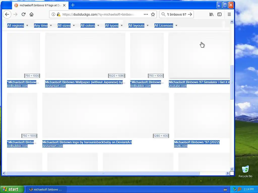Viewport: 258px width, 193px height.
Task: Click the horizontal scrollbar left arrow
Action: click(x=4, y=173)
